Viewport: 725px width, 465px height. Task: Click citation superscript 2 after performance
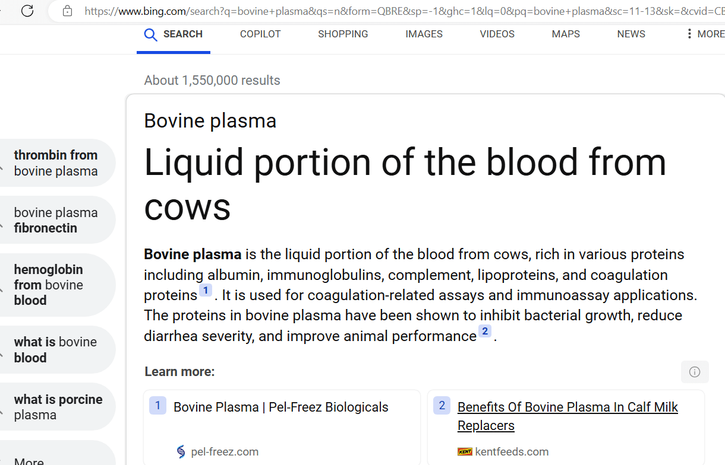click(485, 331)
